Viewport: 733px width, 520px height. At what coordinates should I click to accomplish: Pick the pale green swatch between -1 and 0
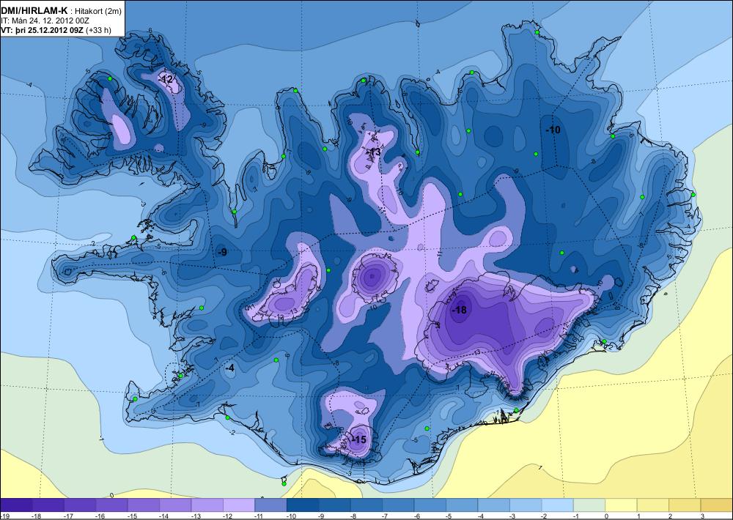coord(589,505)
